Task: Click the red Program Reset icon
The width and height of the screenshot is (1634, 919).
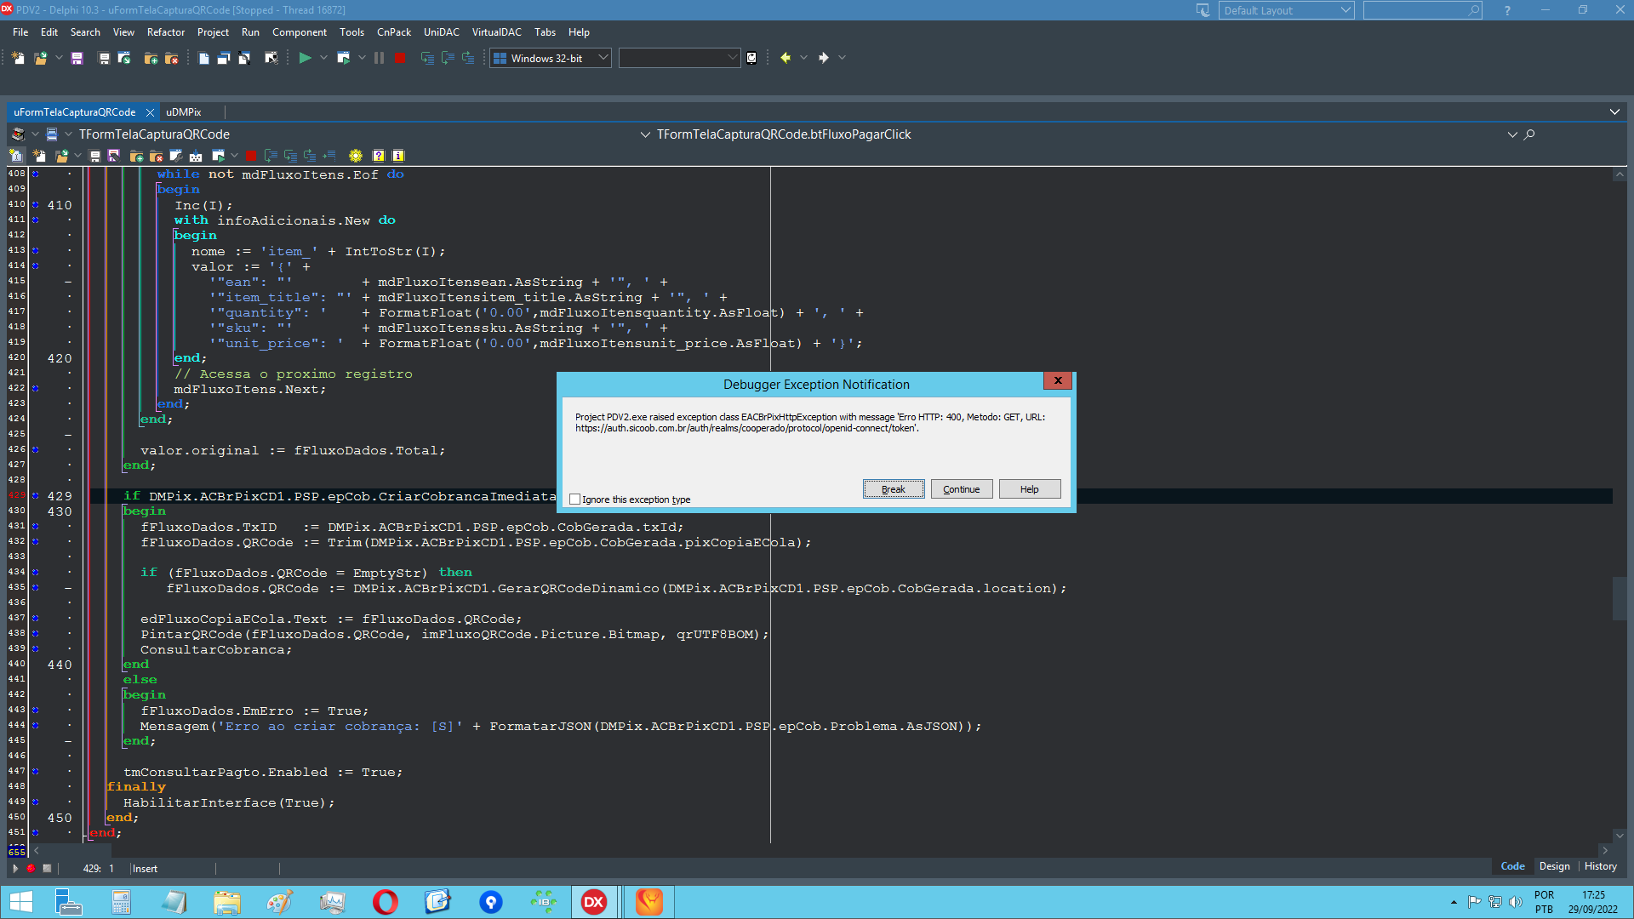Action: click(x=399, y=58)
